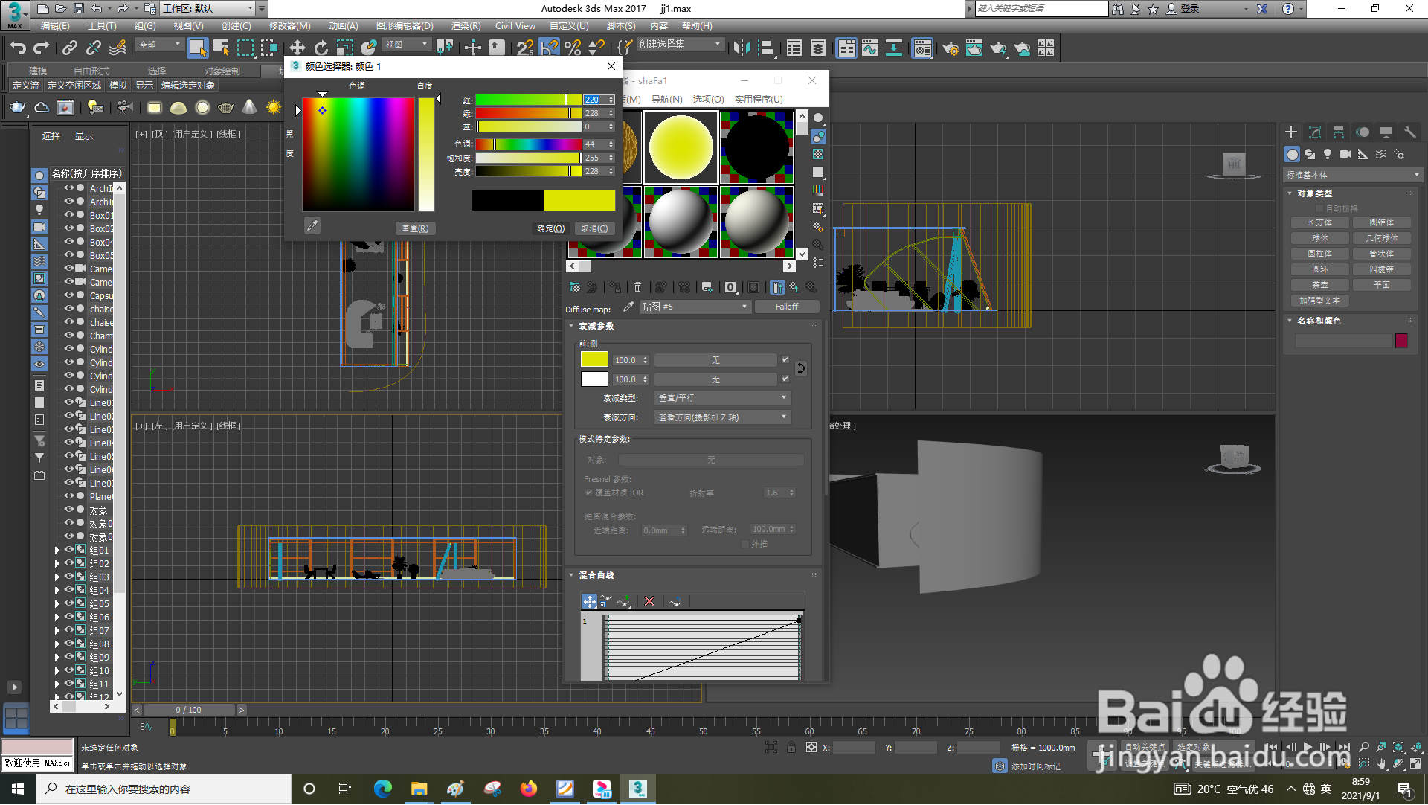Click the Undo arrow in main toolbar
Screen dimensions: 1428x805
[18, 48]
